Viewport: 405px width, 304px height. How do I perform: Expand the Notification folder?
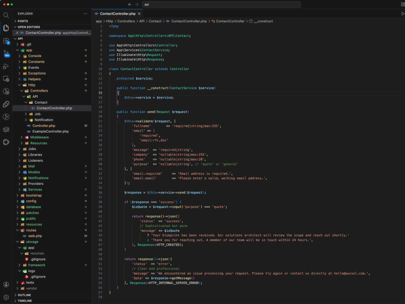point(52,120)
